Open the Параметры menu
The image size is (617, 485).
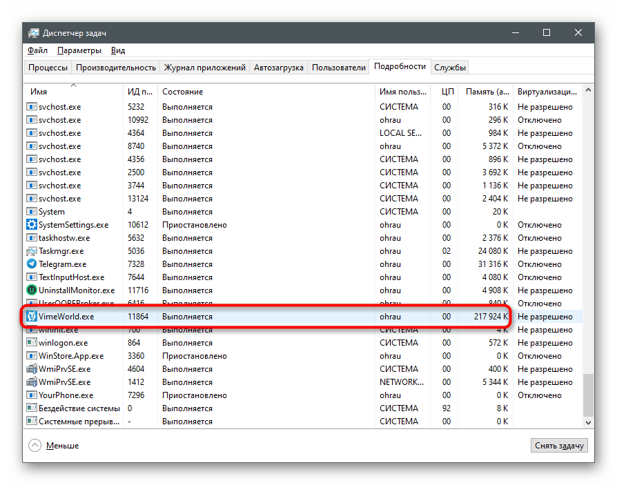coord(79,50)
